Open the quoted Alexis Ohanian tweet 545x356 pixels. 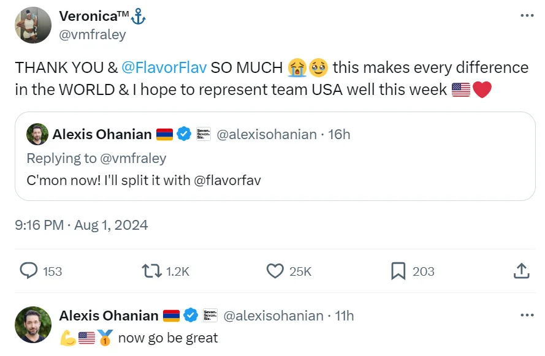tap(275, 181)
